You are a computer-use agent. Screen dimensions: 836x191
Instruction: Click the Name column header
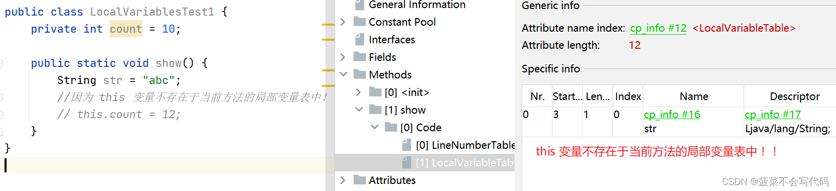coord(694,97)
